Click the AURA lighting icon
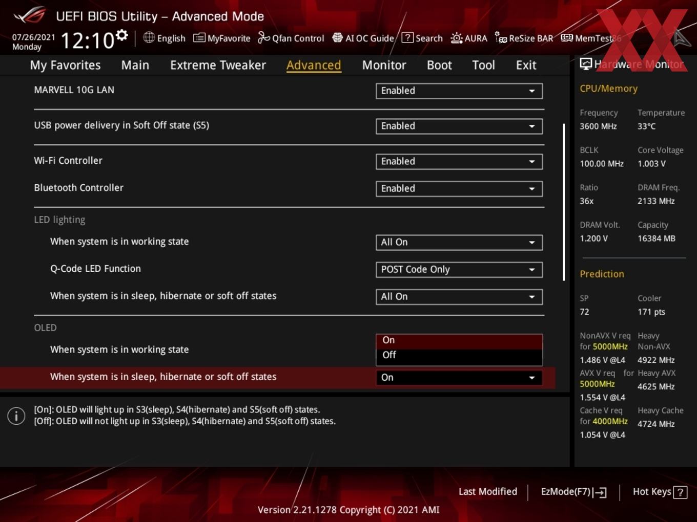This screenshot has height=522, width=697. 456,38
